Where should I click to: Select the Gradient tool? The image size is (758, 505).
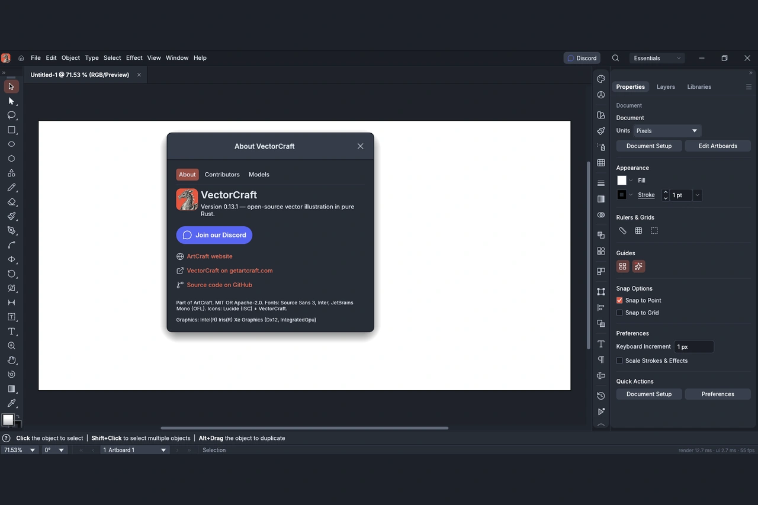(x=11, y=389)
